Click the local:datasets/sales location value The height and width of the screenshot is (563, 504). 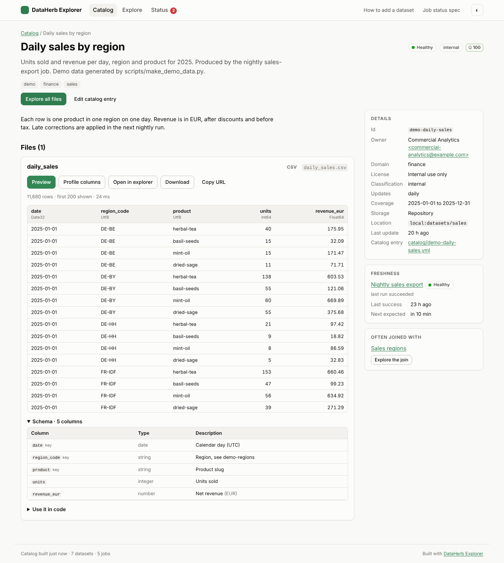(x=438, y=223)
